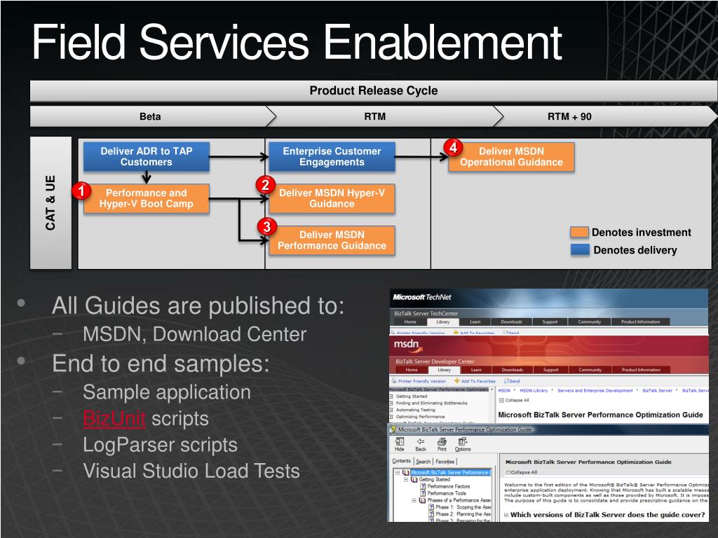This screenshot has width=718, height=538.
Task: Expand Finding and Eliminating Bottlenecks node
Action: click(391, 403)
